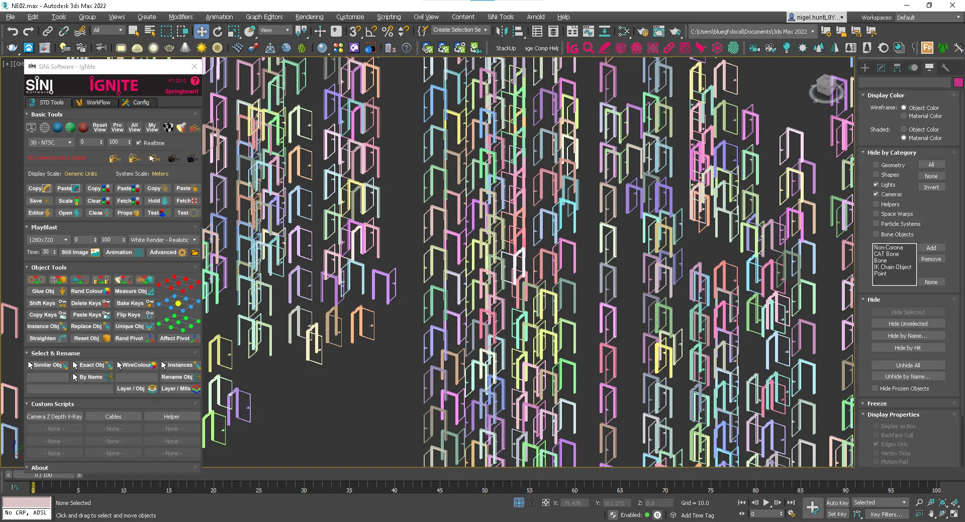
Task: Tick the Hide Frozen Objects checkbox
Action: click(x=876, y=388)
